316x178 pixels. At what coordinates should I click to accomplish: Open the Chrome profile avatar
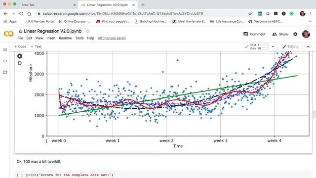click(x=303, y=13)
